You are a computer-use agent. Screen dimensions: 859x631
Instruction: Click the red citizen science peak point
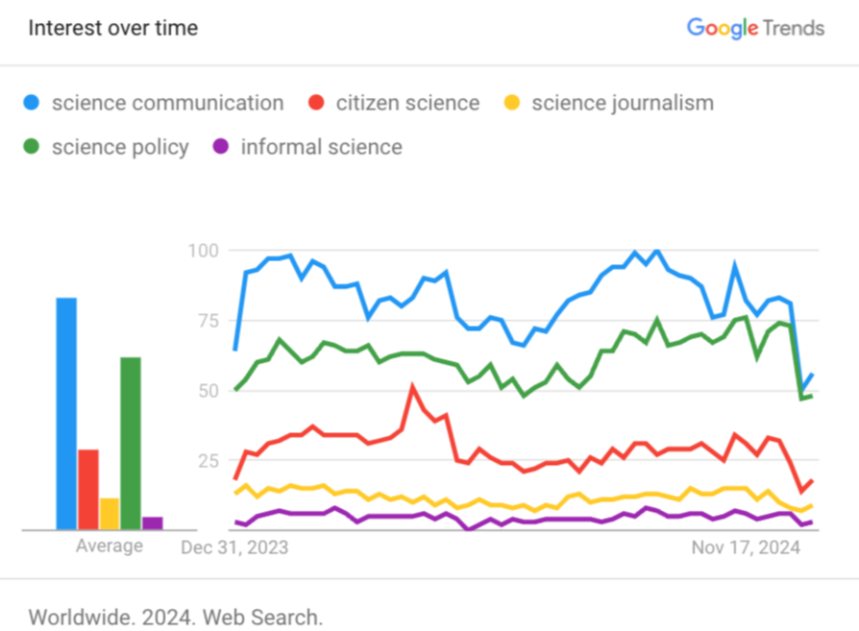coord(413,387)
